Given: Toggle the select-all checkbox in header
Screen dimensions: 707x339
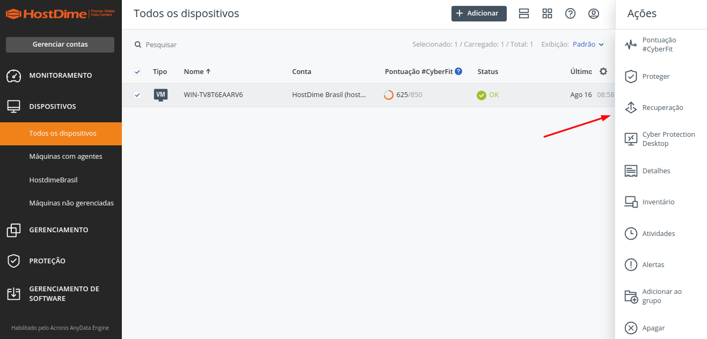Looking at the screenshot, I should (x=137, y=72).
